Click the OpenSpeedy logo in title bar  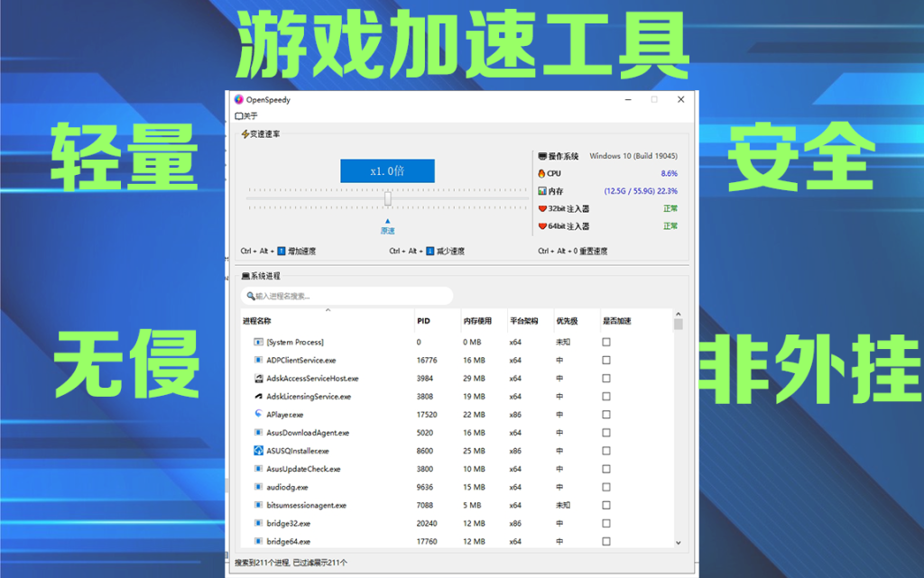239,100
